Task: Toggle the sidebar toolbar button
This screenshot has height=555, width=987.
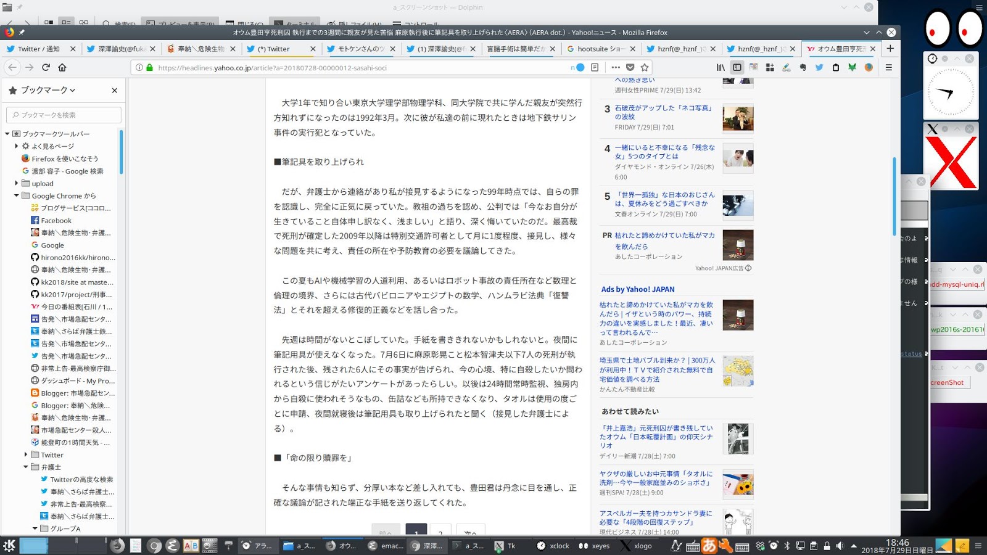Action: point(737,67)
